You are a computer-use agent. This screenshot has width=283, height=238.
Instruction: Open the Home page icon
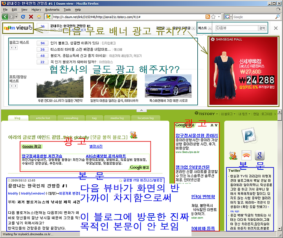point(39,17)
